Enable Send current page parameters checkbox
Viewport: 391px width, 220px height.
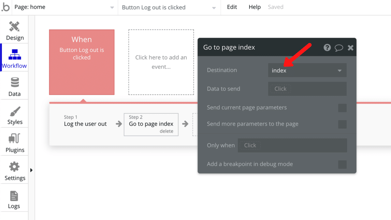click(342, 108)
